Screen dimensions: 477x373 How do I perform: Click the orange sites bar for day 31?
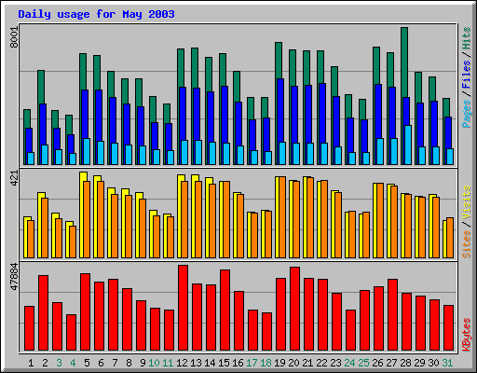click(450, 238)
